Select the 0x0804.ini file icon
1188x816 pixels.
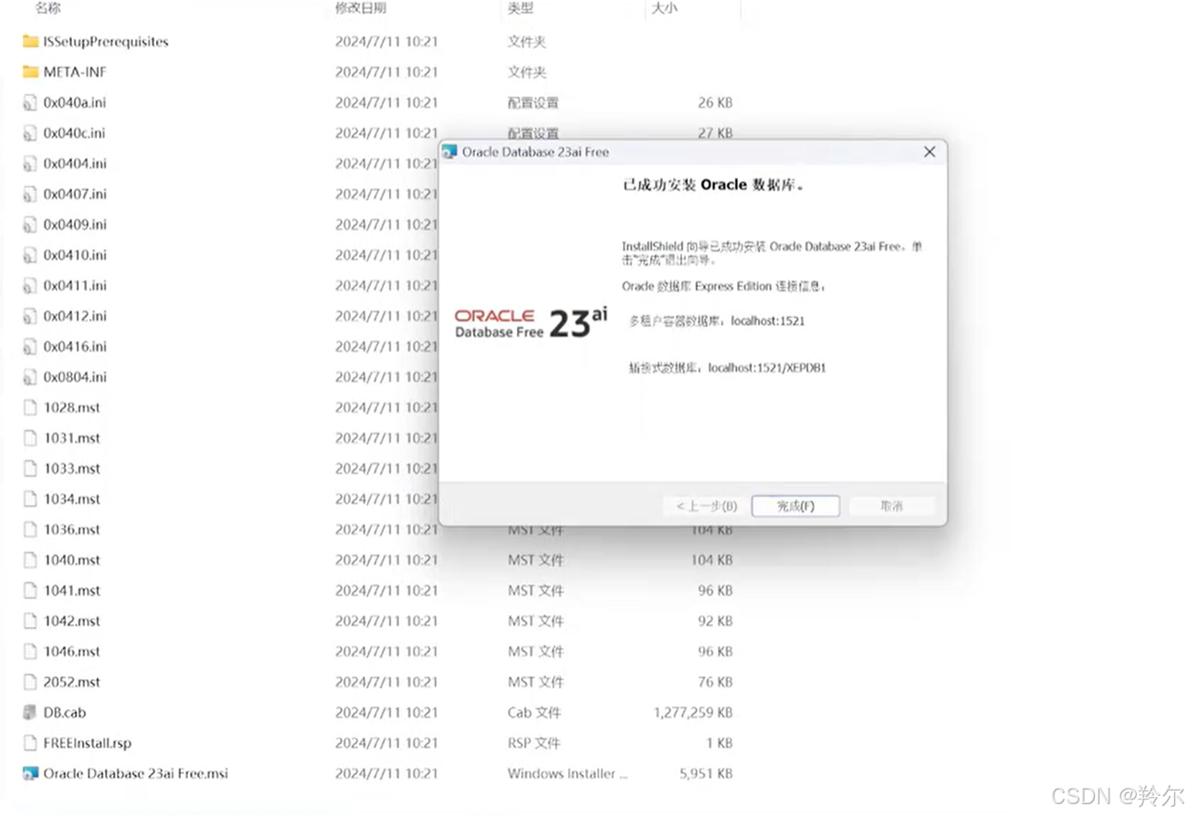pyautogui.click(x=30, y=377)
